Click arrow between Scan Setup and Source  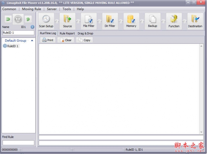tap(57, 21)
